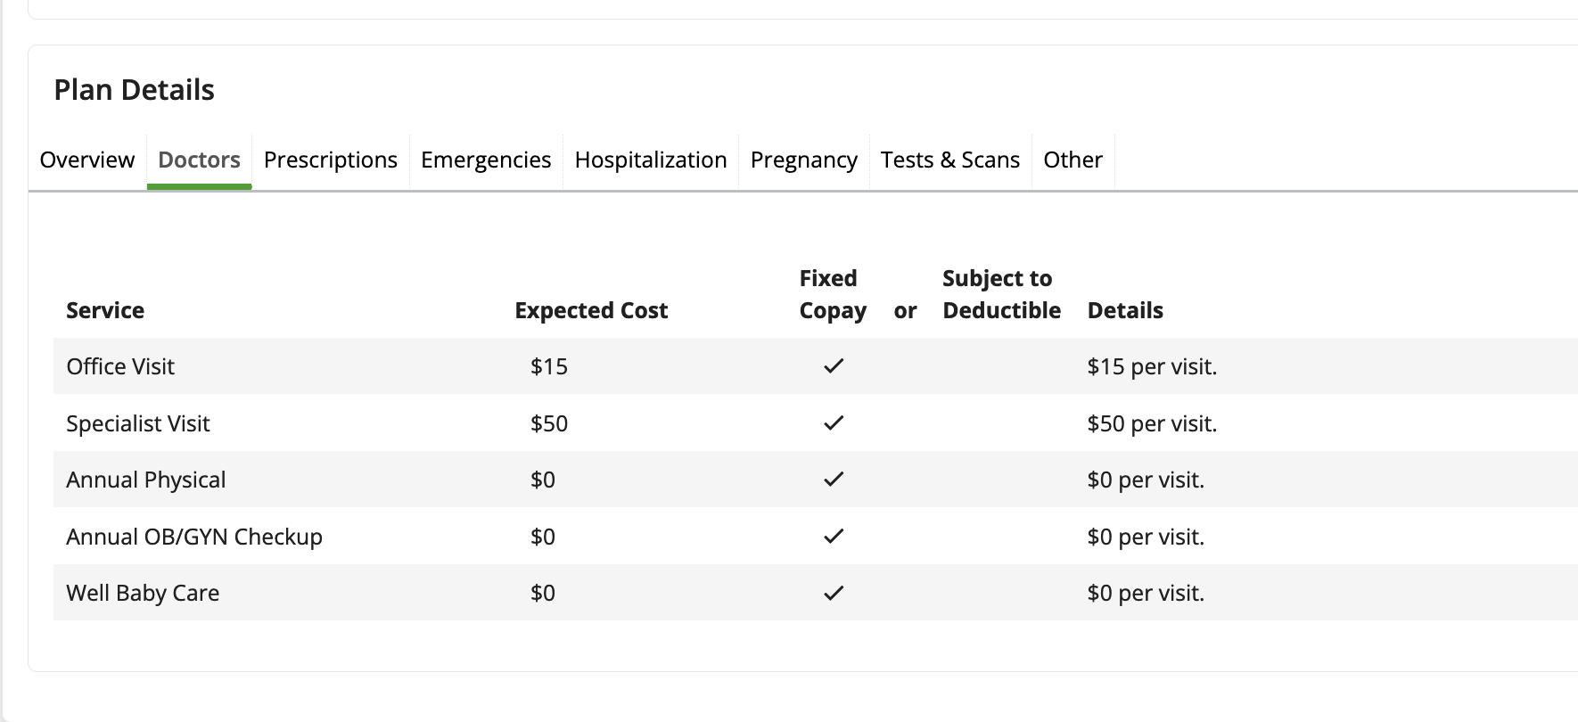Click the Specialist Visit fixed copay checkmark
The image size is (1578, 722).
coord(834,423)
